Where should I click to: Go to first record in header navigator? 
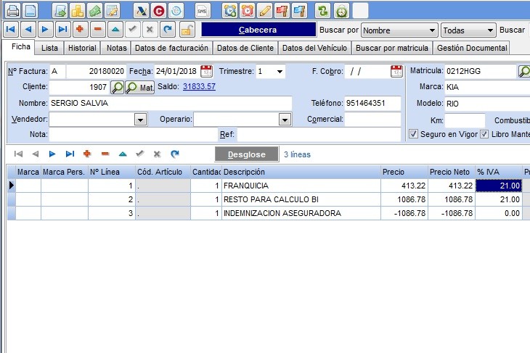(11, 30)
